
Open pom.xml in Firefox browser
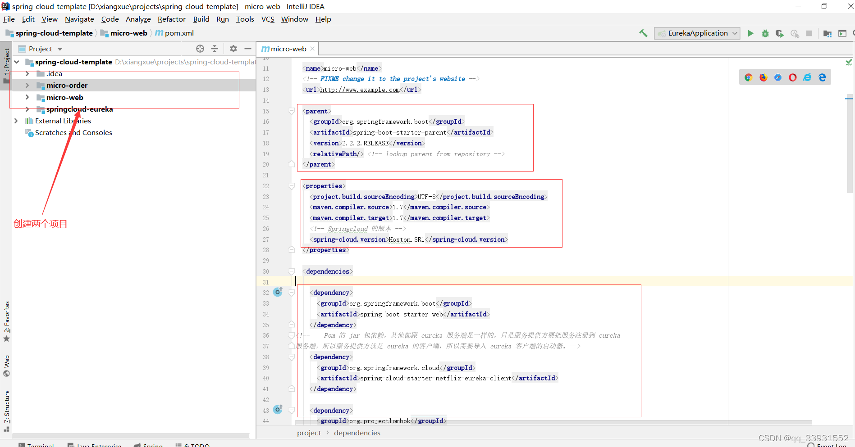tap(763, 77)
